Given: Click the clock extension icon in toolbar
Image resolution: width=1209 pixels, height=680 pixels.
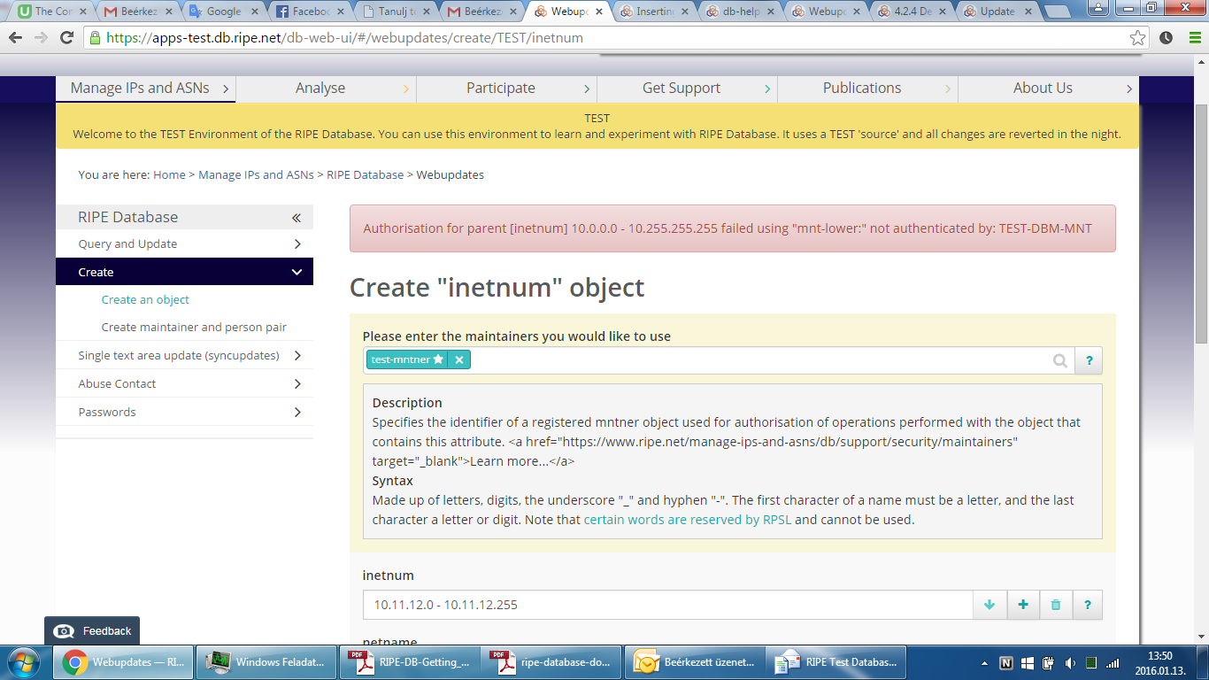Looking at the screenshot, I should 1167,38.
